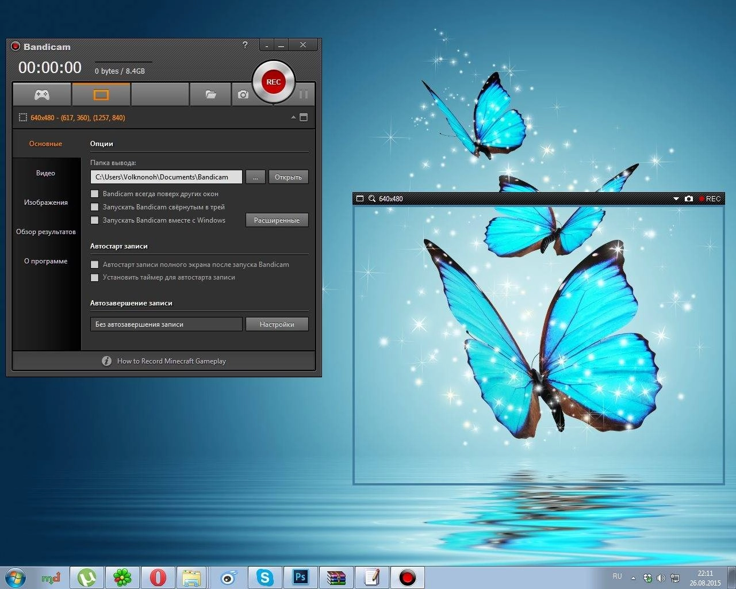736x589 pixels.
Task: Enable Запускать Bandicam свёрнутым в трей
Action: 95,207
